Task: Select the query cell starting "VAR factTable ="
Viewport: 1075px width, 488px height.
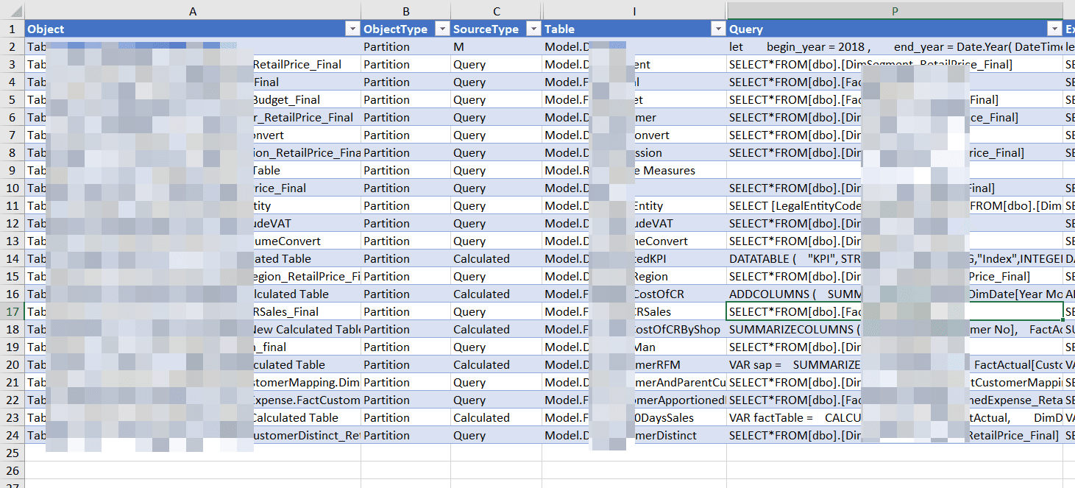Action: pyautogui.click(x=895, y=417)
